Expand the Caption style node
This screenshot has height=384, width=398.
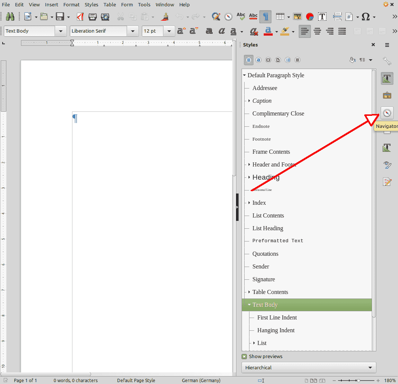(x=249, y=101)
